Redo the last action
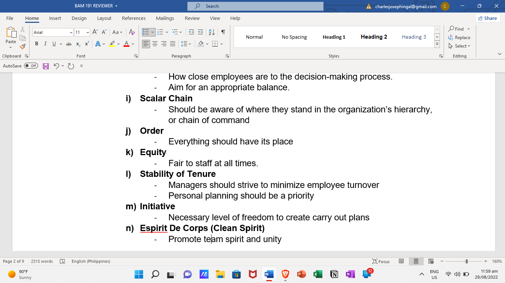The height and width of the screenshot is (283, 505). point(71,66)
